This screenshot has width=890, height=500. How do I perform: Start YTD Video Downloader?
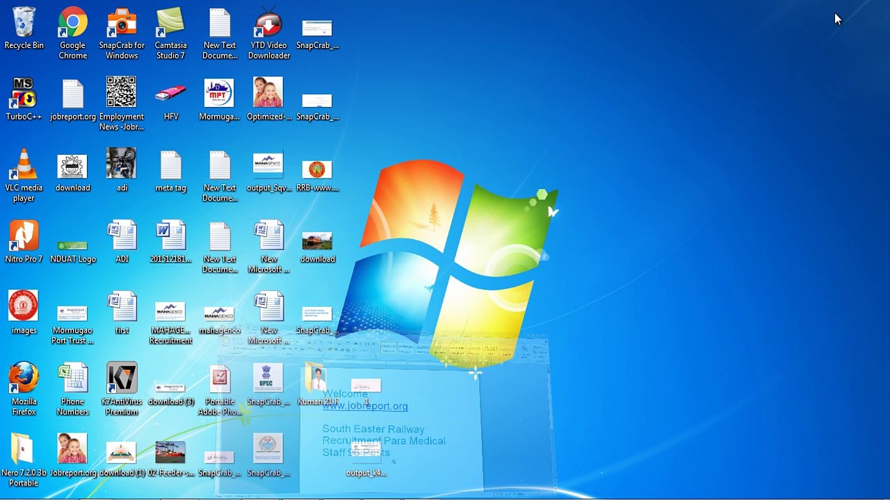click(268, 33)
